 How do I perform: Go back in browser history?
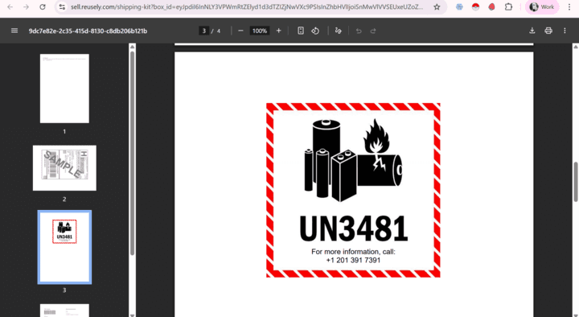click(10, 7)
